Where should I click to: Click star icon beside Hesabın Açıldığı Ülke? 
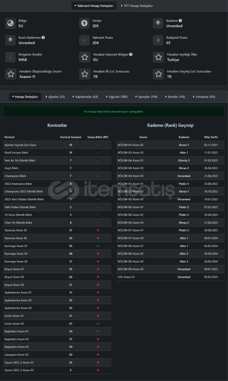[158, 57]
